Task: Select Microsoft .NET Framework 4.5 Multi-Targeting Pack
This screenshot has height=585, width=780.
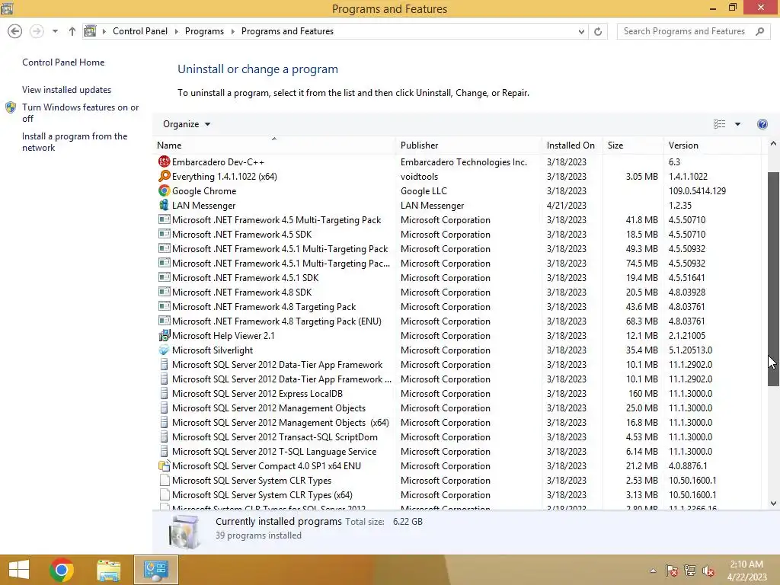Action: [457, 219]
